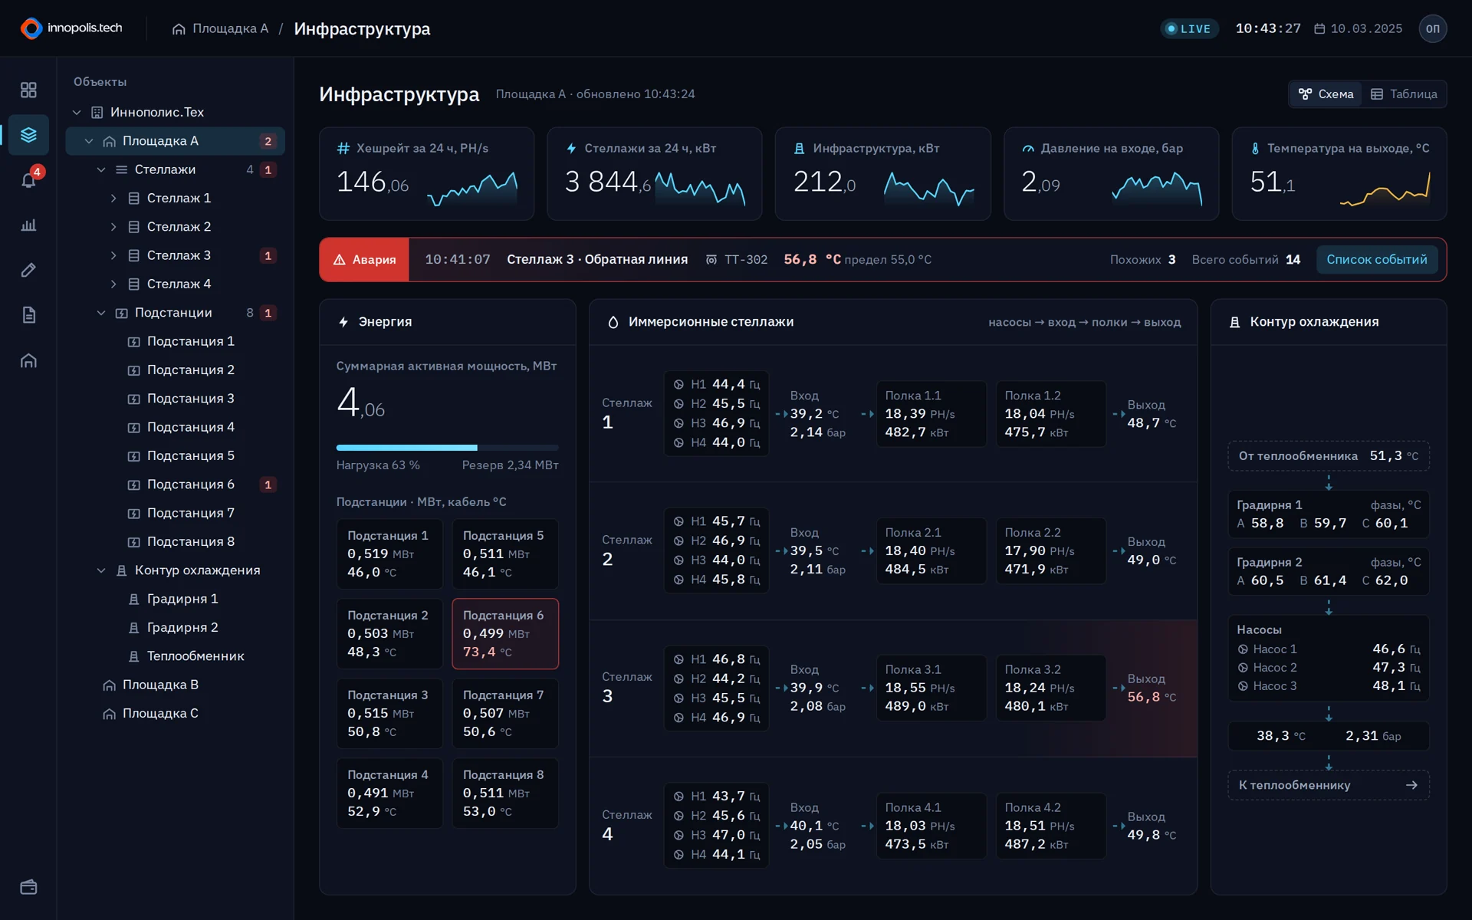Image resolution: width=1472 pixels, height=920 pixels.
Task: Open the Температура на выходе sparkline chart
Action: click(x=1385, y=189)
